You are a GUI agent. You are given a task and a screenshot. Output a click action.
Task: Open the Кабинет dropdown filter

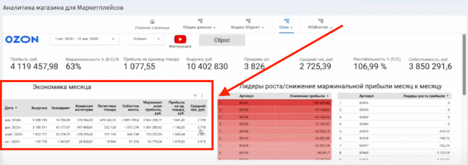pyautogui.click(x=146, y=39)
